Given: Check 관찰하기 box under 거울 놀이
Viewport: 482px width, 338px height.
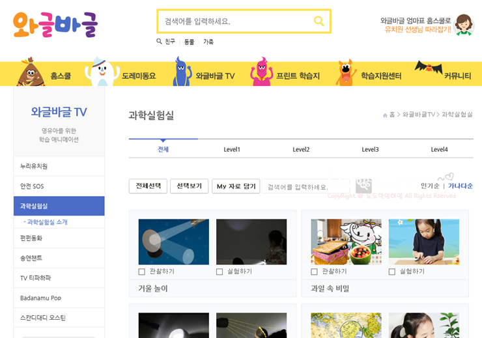Looking at the screenshot, I should (142, 272).
